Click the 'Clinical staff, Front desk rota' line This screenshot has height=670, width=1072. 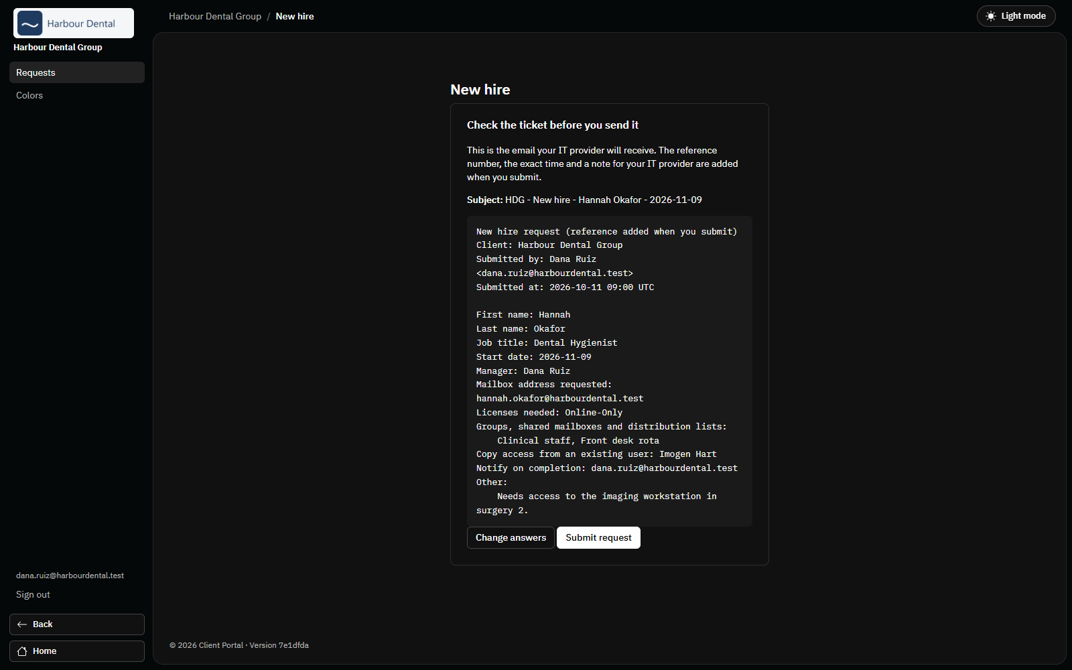[x=578, y=441]
